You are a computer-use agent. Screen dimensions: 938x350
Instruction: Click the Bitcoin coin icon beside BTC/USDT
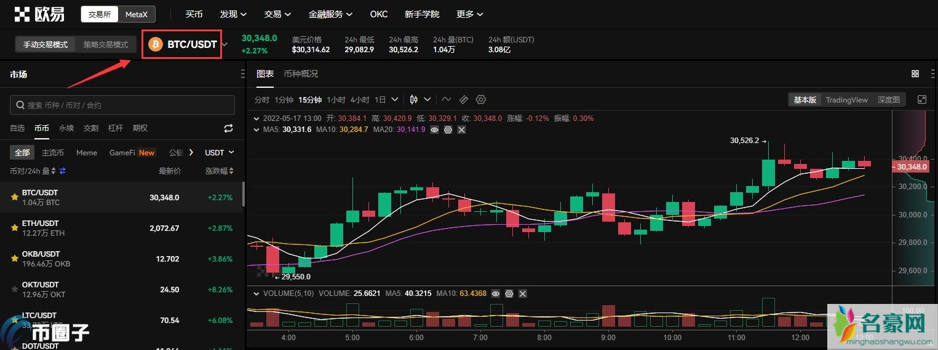[156, 44]
